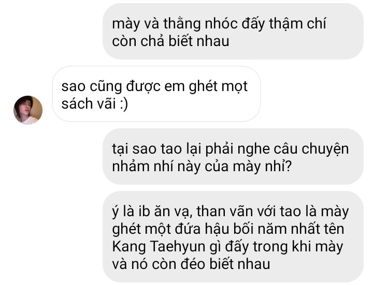
Task: Open the sender's profile picture avatar
Action: coord(28,110)
